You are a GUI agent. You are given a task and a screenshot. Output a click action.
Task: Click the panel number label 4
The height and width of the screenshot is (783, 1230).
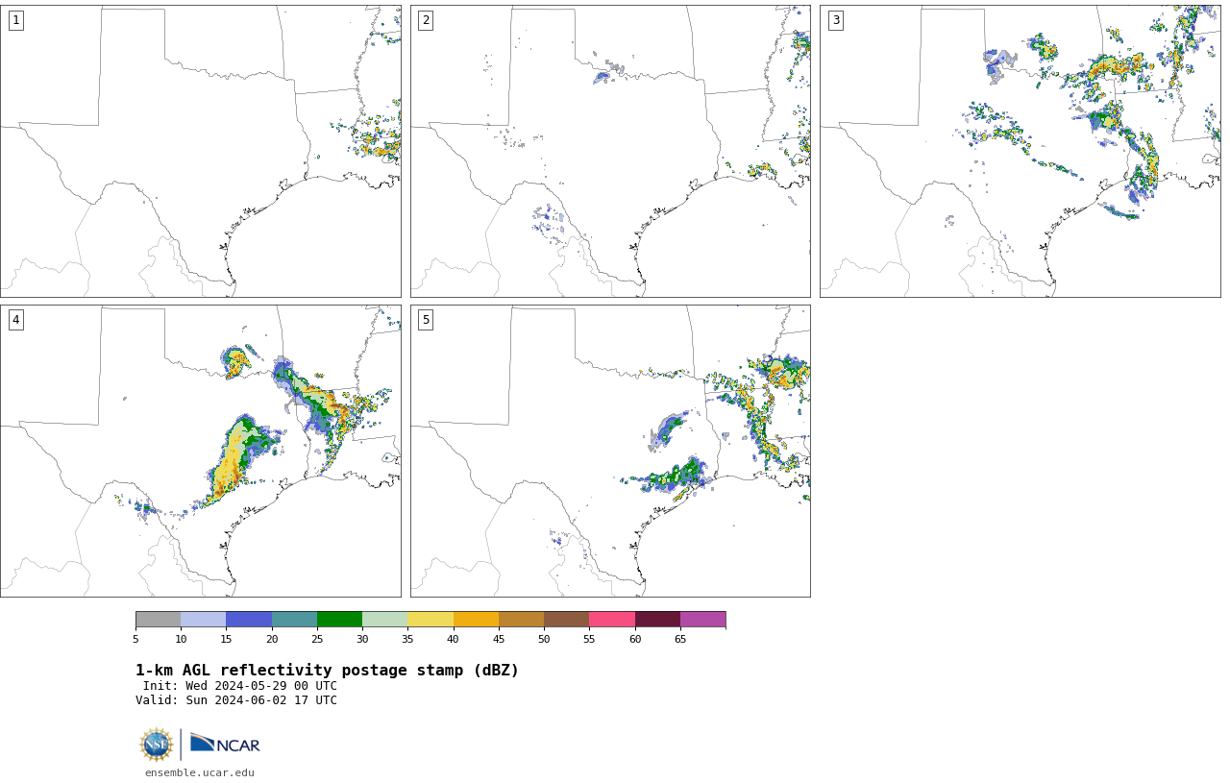point(15,320)
